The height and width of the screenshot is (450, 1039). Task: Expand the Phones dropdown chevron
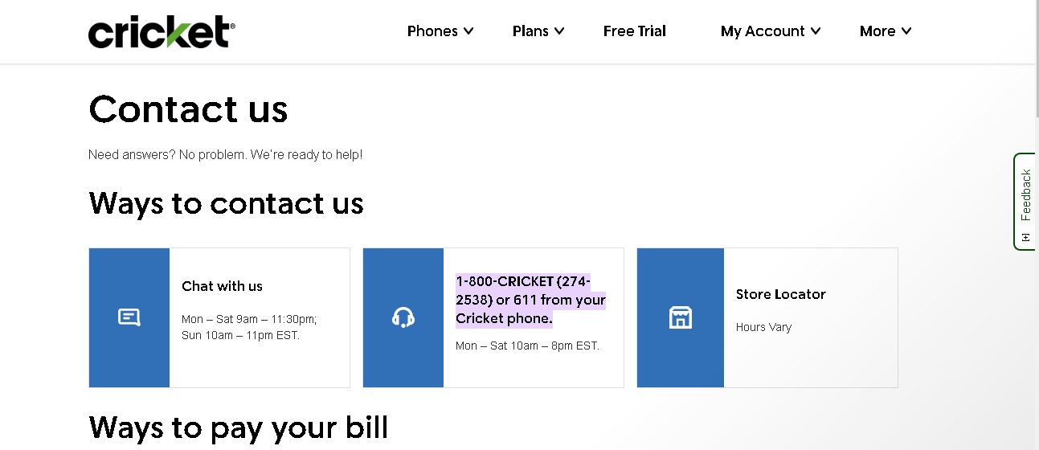pyautogui.click(x=468, y=31)
